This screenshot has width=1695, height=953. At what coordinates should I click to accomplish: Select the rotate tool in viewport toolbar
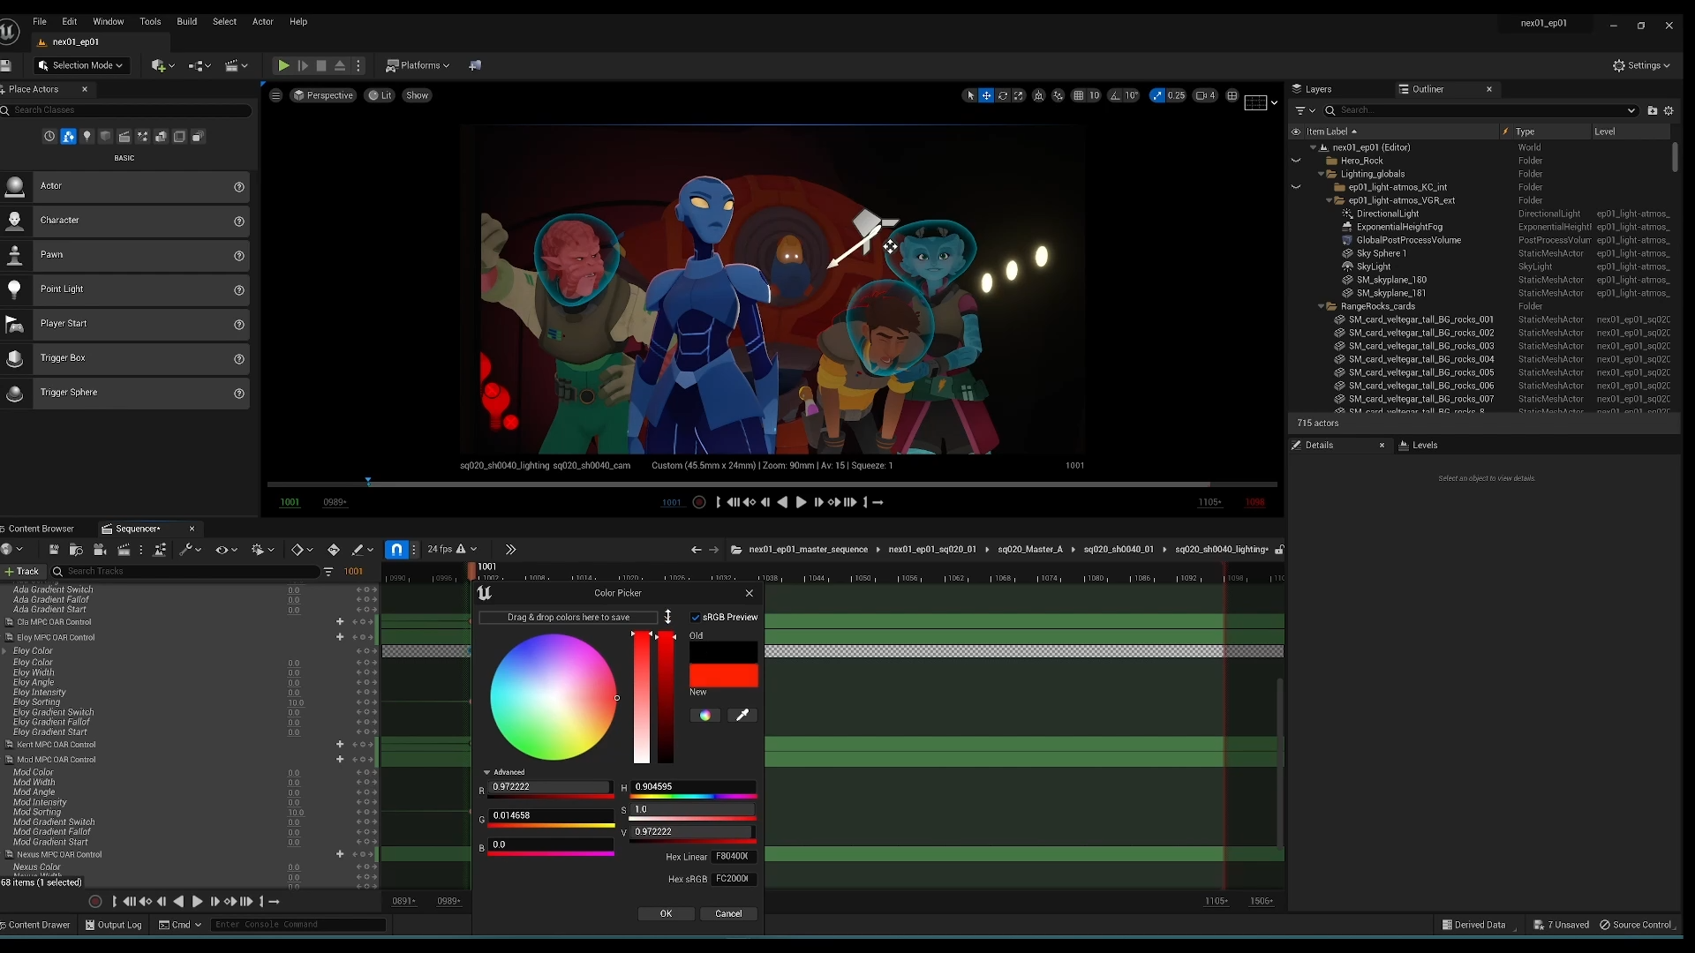[x=1003, y=95]
